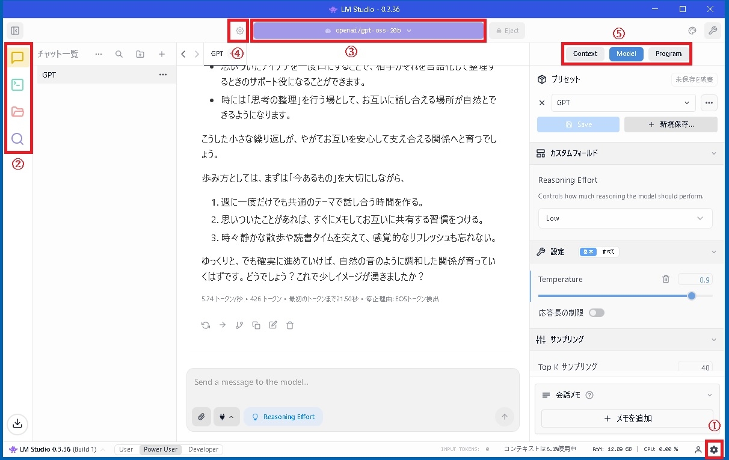The image size is (729, 460).
Task: Click the 新規保存 button
Action: click(x=671, y=124)
